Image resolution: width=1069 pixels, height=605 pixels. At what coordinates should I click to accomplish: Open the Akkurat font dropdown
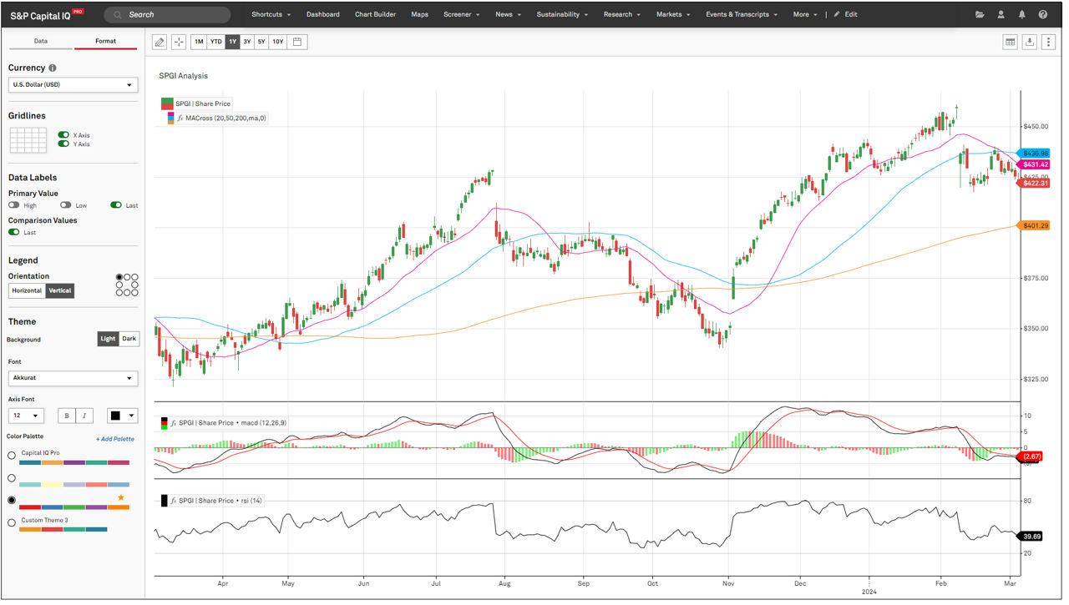(73, 378)
